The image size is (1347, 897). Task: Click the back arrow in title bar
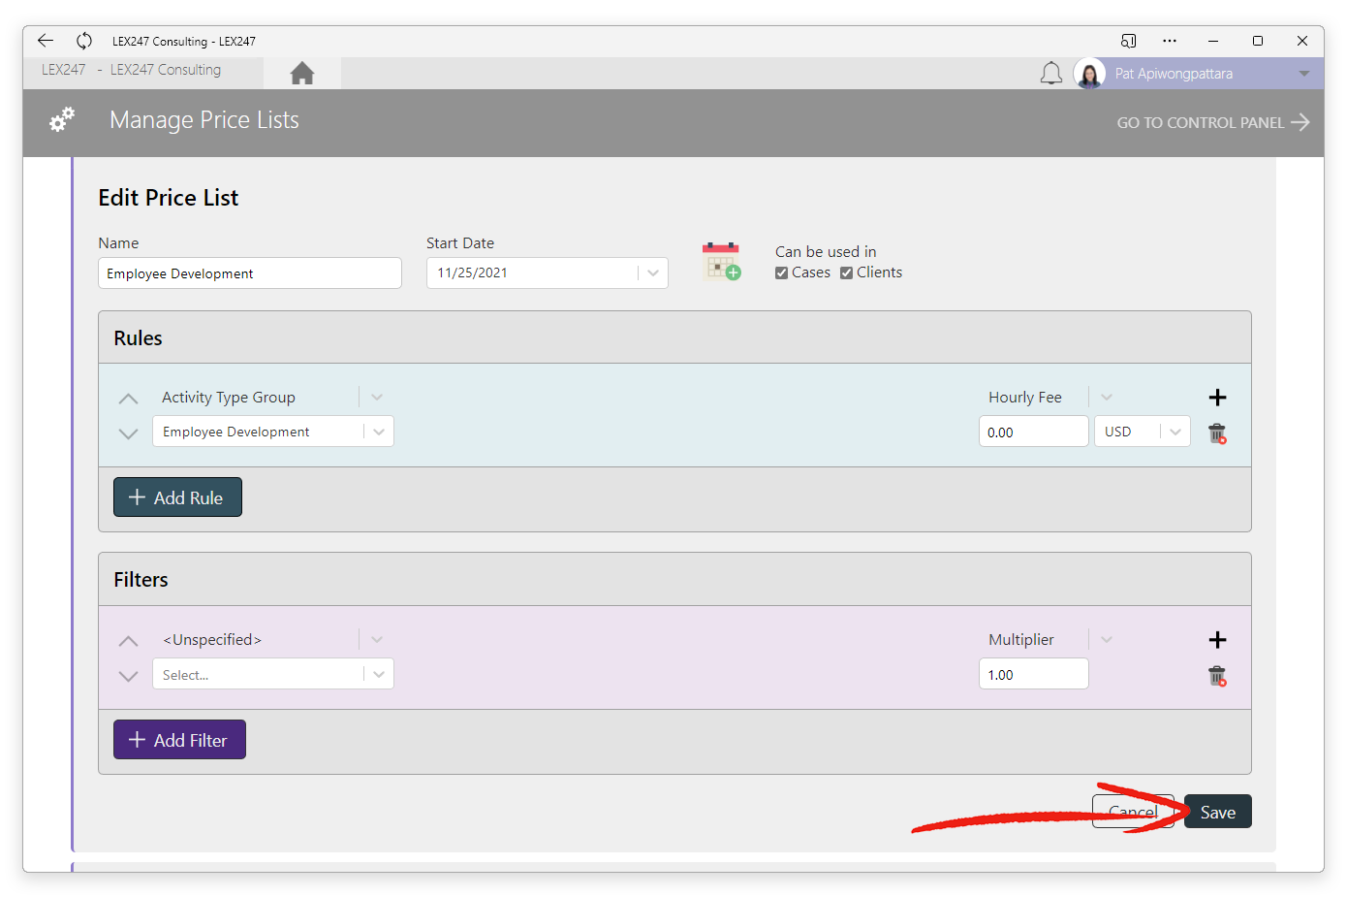[46, 41]
